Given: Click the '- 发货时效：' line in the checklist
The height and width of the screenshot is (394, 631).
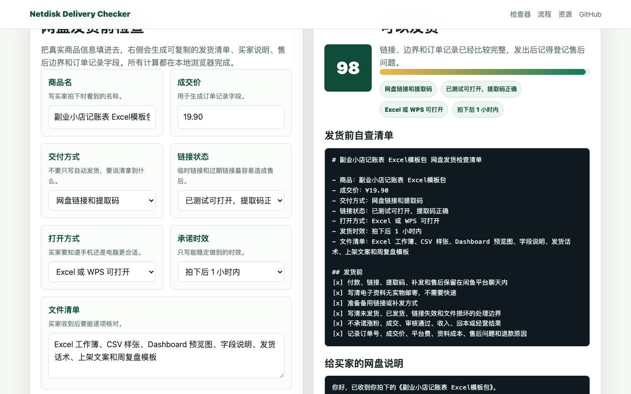Looking at the screenshot, I should point(377,231).
